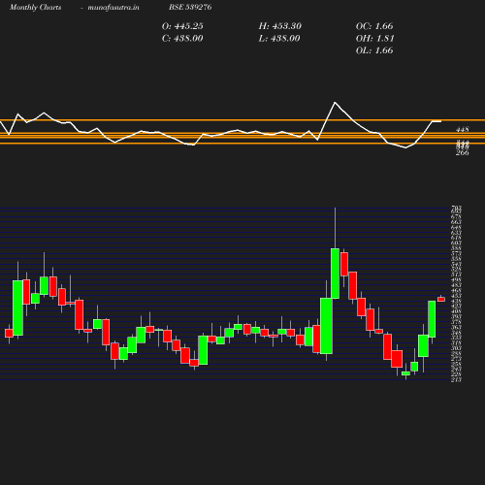Image resolution: width=485 pixels, height=485 pixels.
Task: Click the "678" price axis label
Action: tap(456, 216)
